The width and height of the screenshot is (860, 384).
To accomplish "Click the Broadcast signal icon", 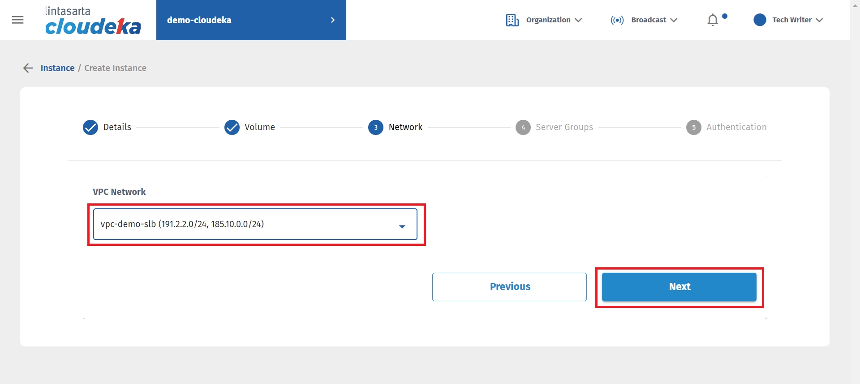I will pos(617,20).
